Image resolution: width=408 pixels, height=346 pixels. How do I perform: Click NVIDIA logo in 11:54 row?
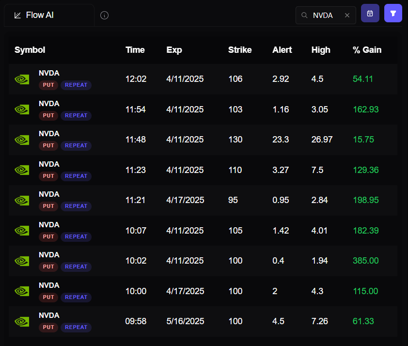pyautogui.click(x=22, y=110)
